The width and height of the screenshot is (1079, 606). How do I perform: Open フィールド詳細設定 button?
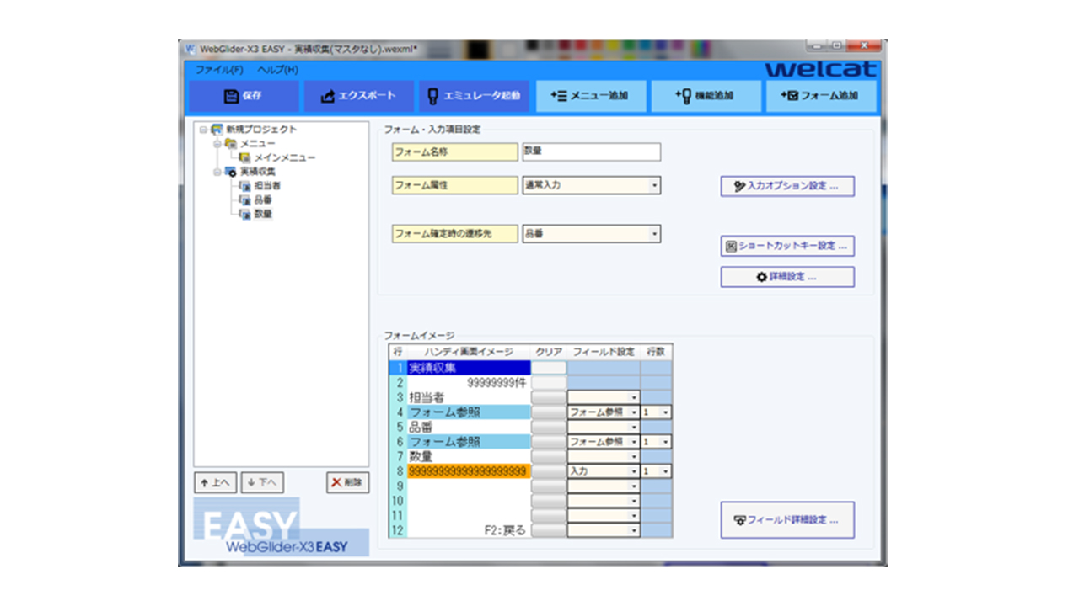pyautogui.click(x=787, y=520)
